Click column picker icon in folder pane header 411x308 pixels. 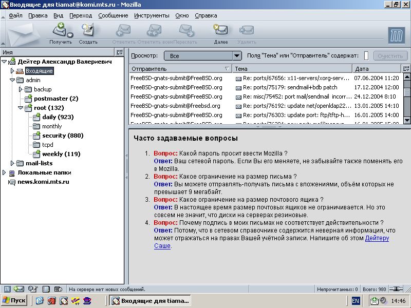click(x=120, y=52)
